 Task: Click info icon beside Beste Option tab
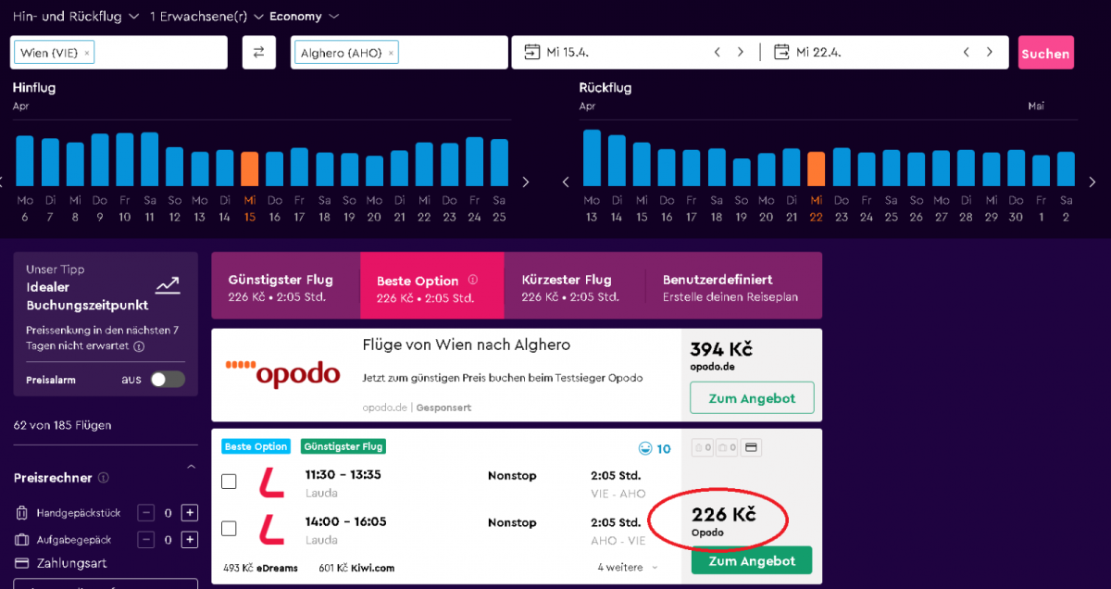point(473,280)
